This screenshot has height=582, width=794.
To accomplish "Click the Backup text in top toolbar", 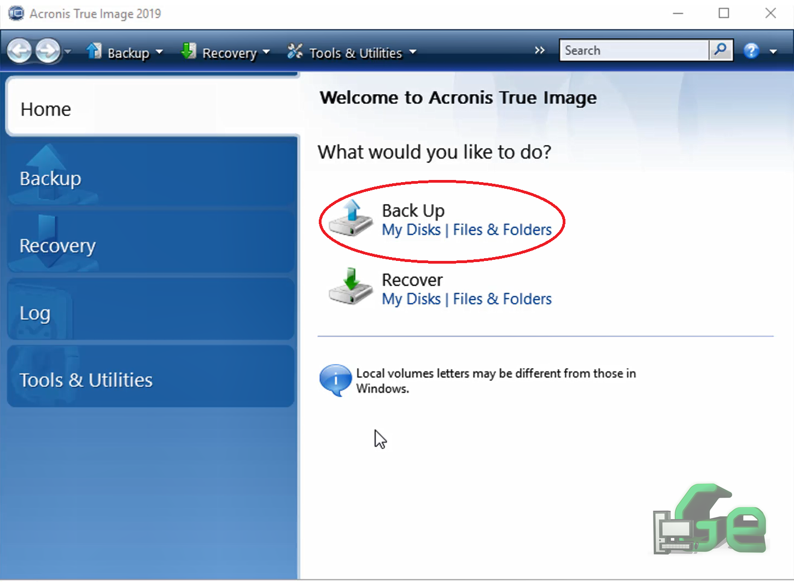I will 129,53.
